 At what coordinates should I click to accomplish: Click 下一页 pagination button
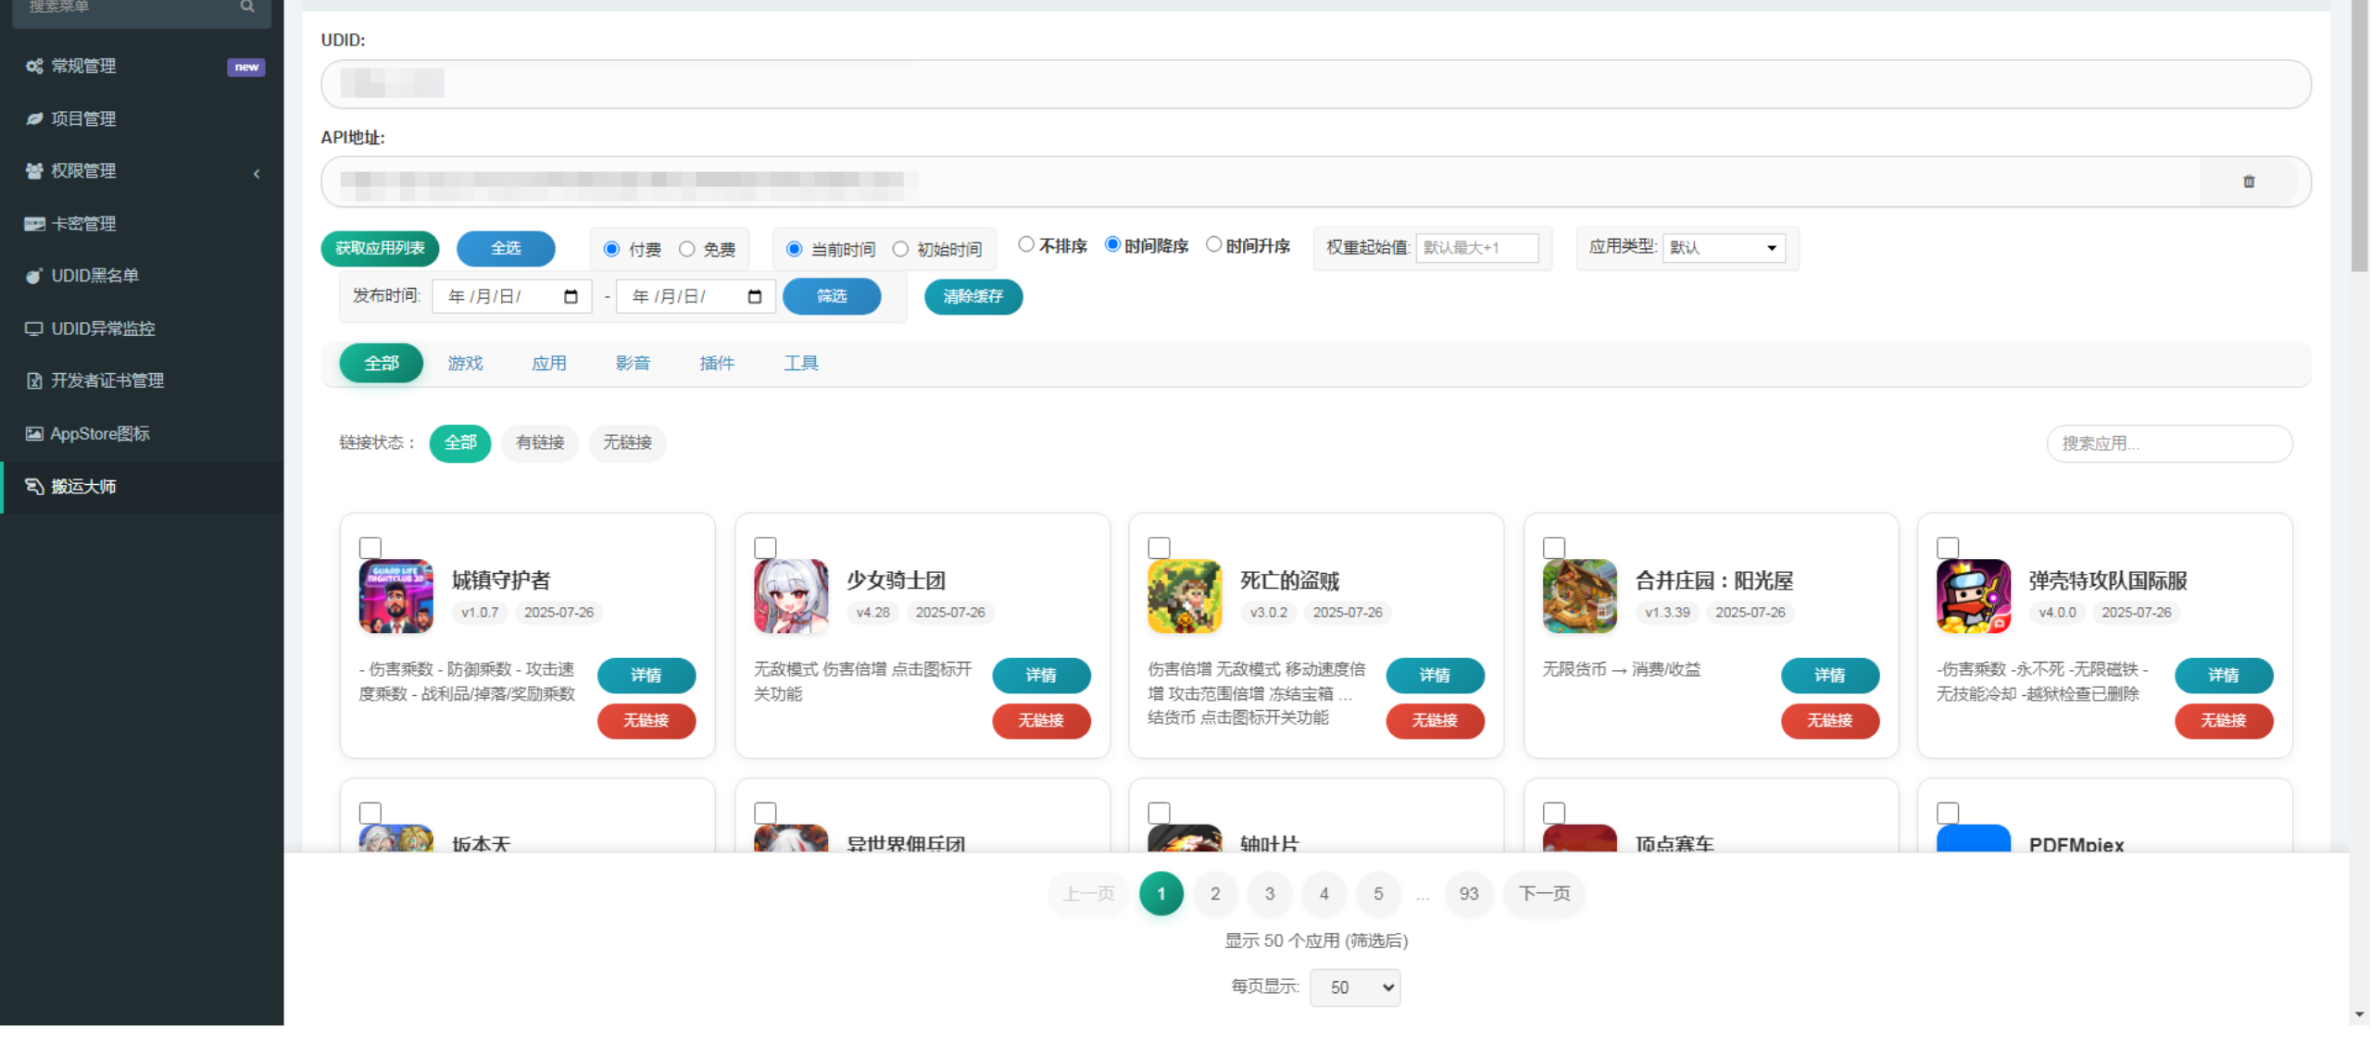1544,893
